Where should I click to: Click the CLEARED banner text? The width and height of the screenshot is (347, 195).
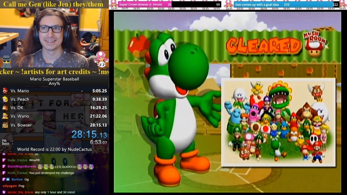263,45
